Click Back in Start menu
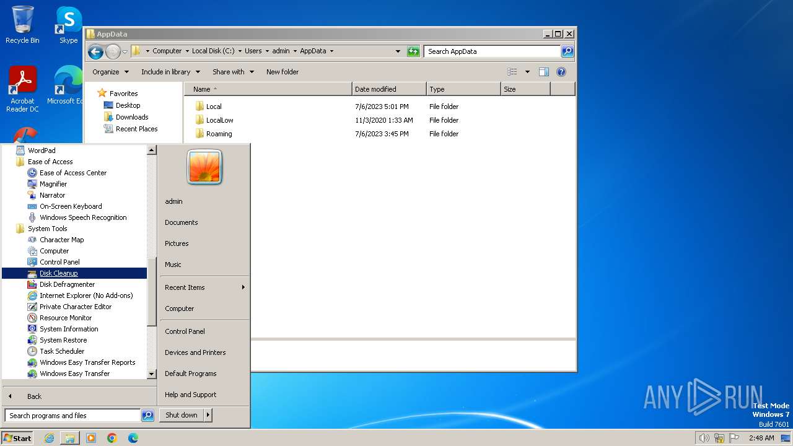The width and height of the screenshot is (793, 446). [34, 396]
